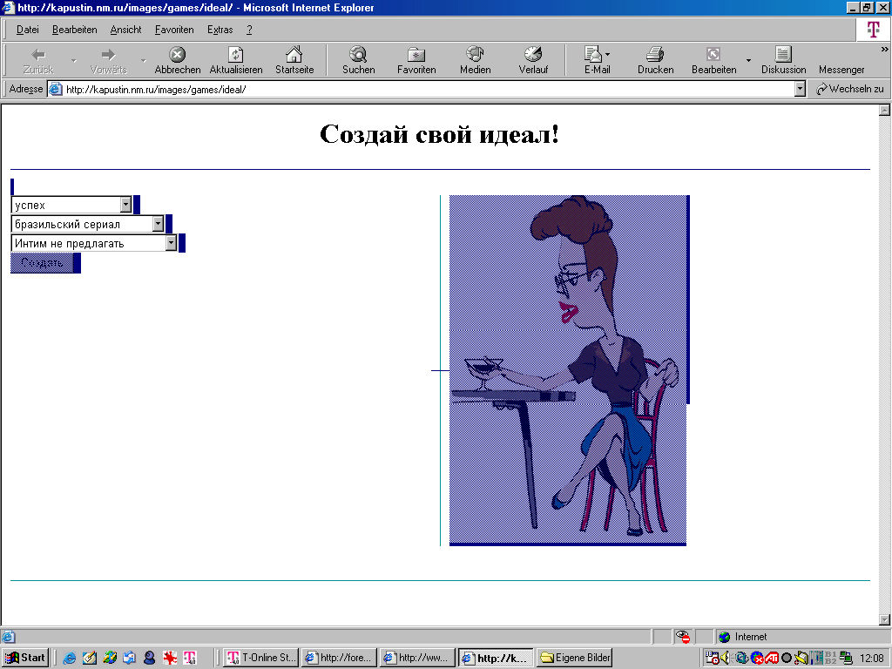Viewport: 892px width, 669px height.
Task: Refresh page with Aktualisieren icon
Action: [236, 55]
